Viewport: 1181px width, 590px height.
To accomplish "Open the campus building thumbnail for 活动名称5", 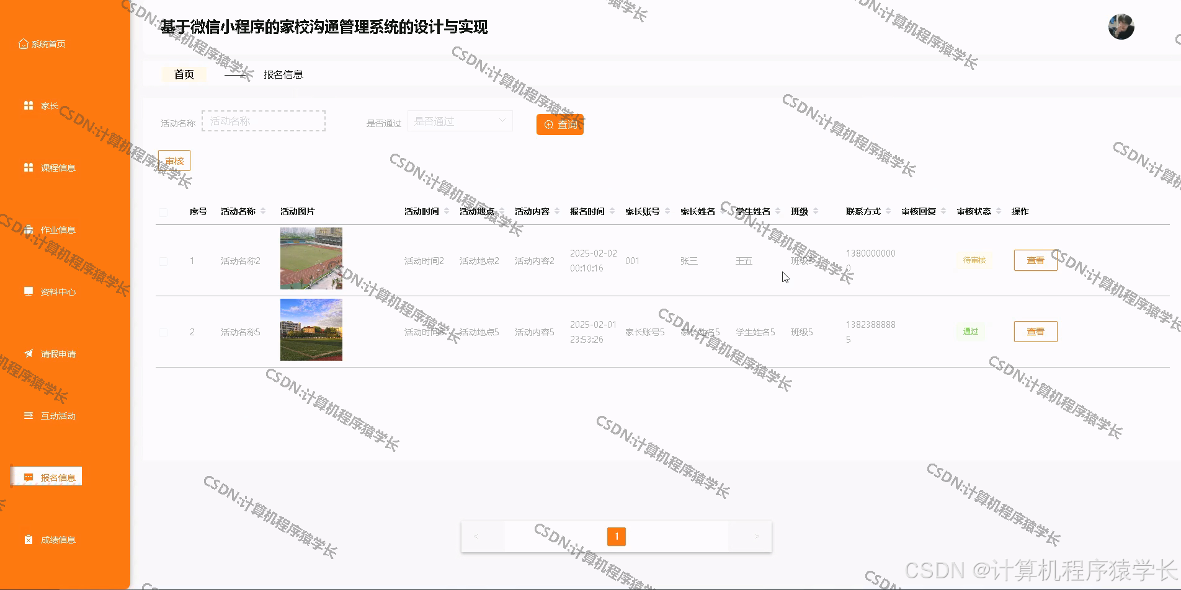I will tap(311, 330).
